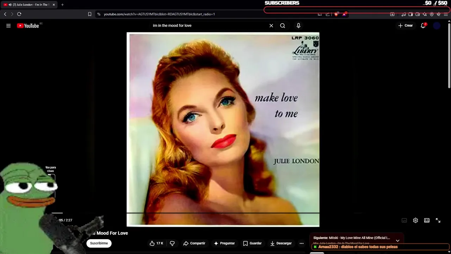The image size is (451, 254).
Task: Click the Guardar button
Action: click(252, 243)
